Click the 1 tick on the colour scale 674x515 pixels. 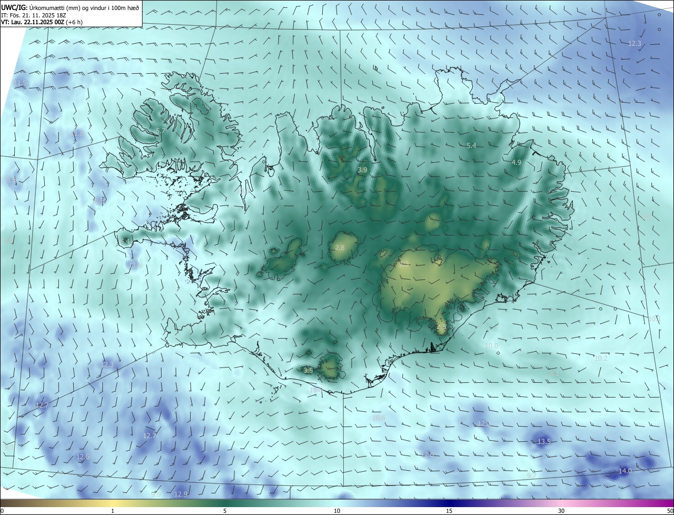[113, 511]
